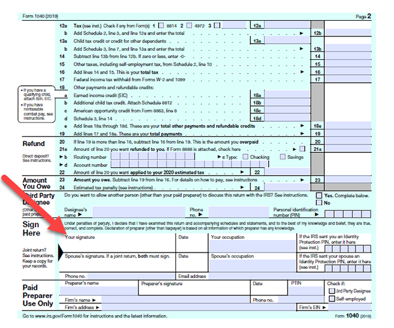
Task: Click the Date box beside Spouse's signature
Action: coord(192,262)
